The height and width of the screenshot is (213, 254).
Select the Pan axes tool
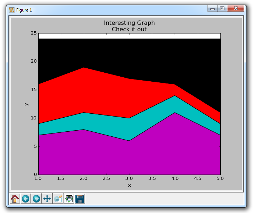(x=47, y=198)
